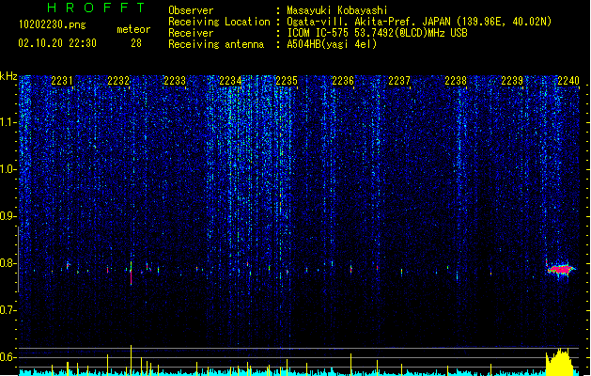Click the ICOM IC-575 receiver value
591x376 pixels.
click(x=378, y=33)
